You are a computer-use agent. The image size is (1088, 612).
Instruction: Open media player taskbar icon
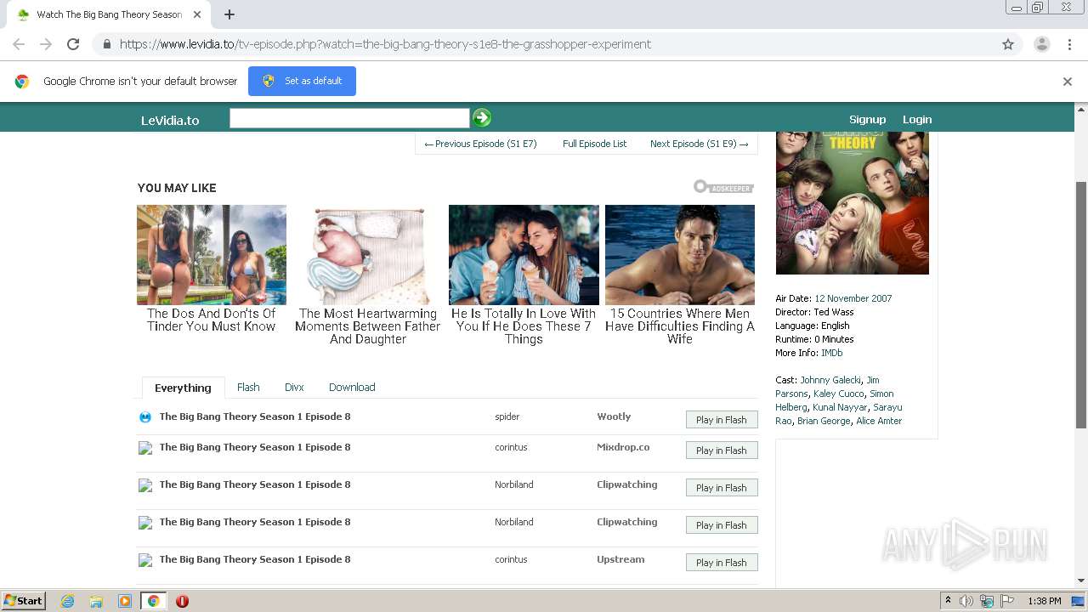125,601
